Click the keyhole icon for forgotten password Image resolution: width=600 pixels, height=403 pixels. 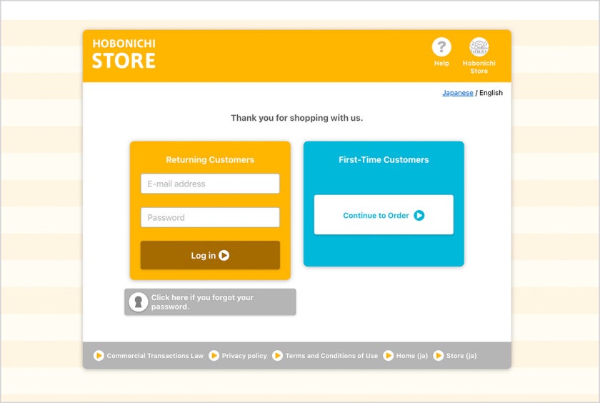138,302
